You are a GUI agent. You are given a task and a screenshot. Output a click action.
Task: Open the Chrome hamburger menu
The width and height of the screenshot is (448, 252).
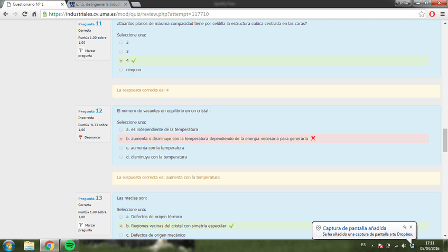[442, 14]
